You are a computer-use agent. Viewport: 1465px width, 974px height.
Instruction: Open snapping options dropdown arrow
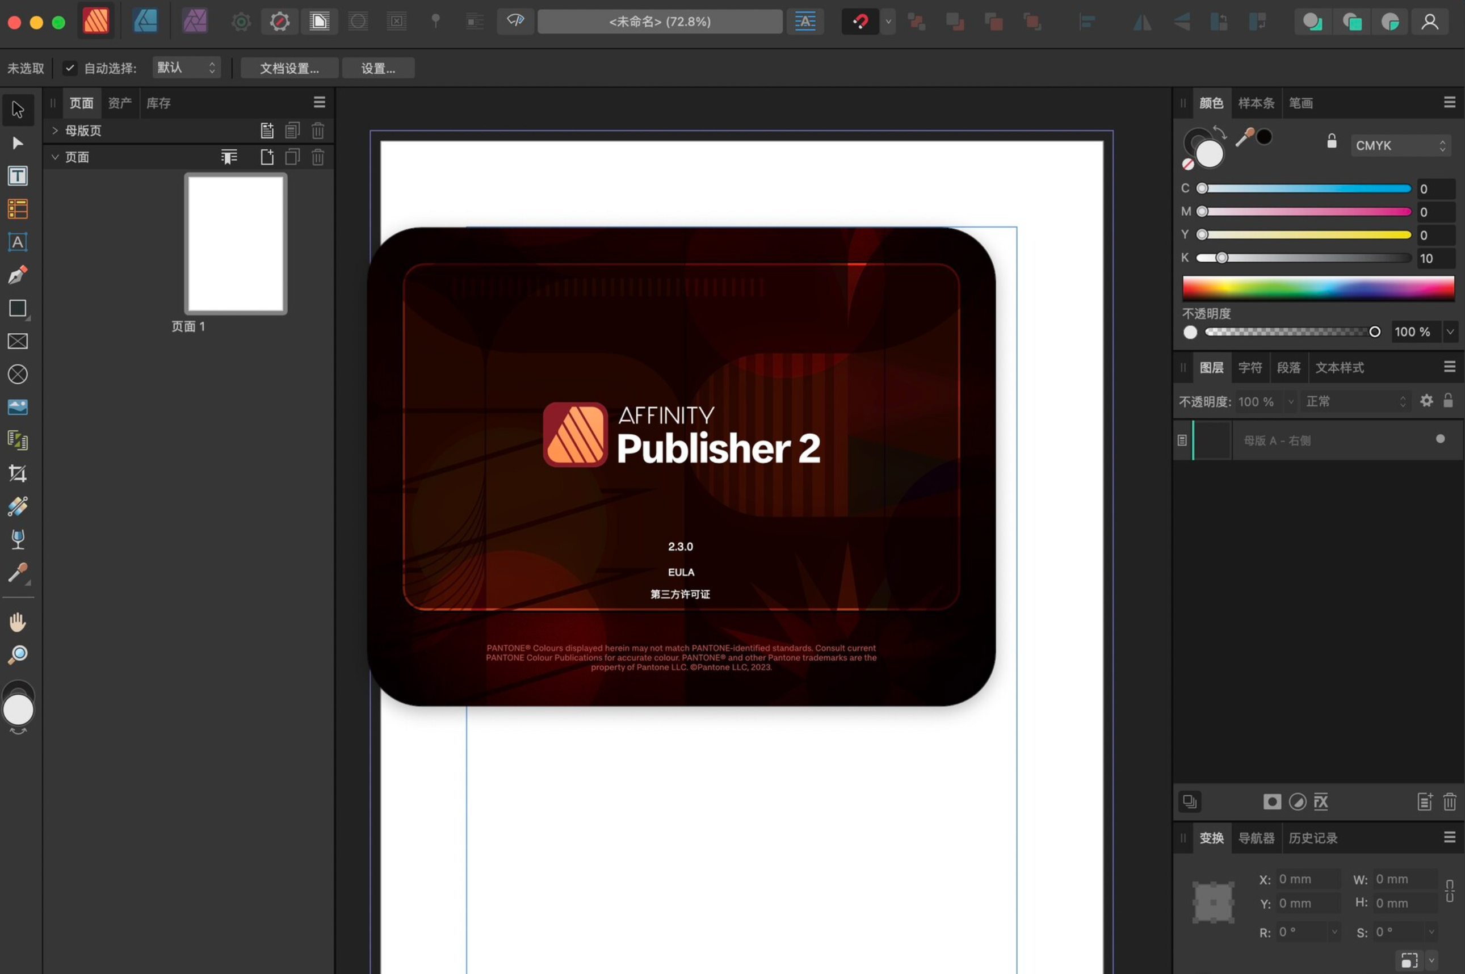pyautogui.click(x=888, y=22)
